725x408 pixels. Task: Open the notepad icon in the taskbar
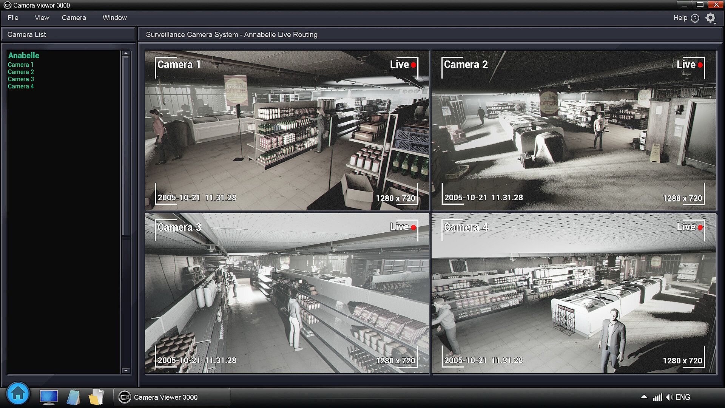tap(73, 397)
